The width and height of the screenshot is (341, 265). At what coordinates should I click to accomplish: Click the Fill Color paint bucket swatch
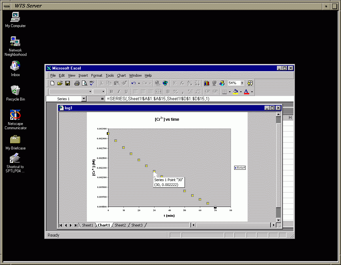[x=235, y=92]
